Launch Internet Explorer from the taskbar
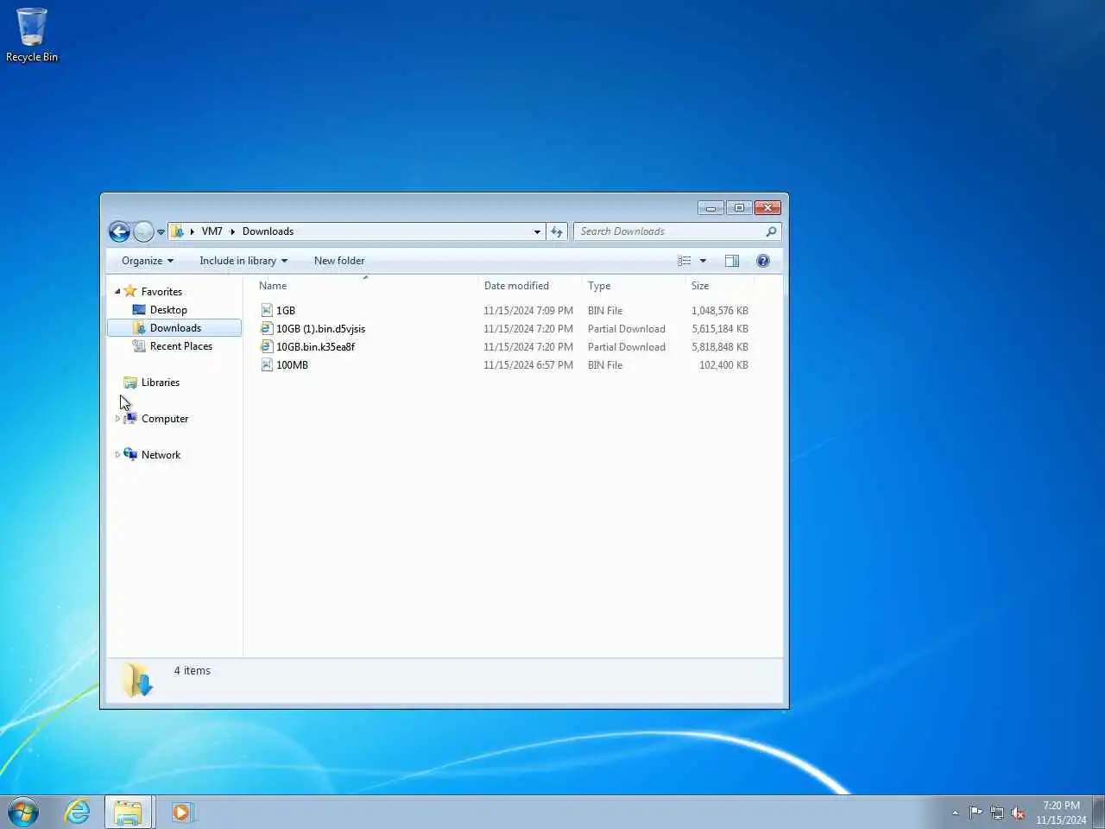 (77, 812)
